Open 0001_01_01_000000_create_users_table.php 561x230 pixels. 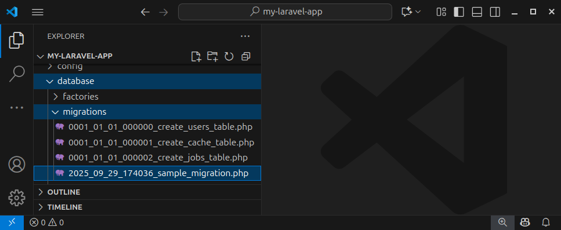tap(147, 127)
